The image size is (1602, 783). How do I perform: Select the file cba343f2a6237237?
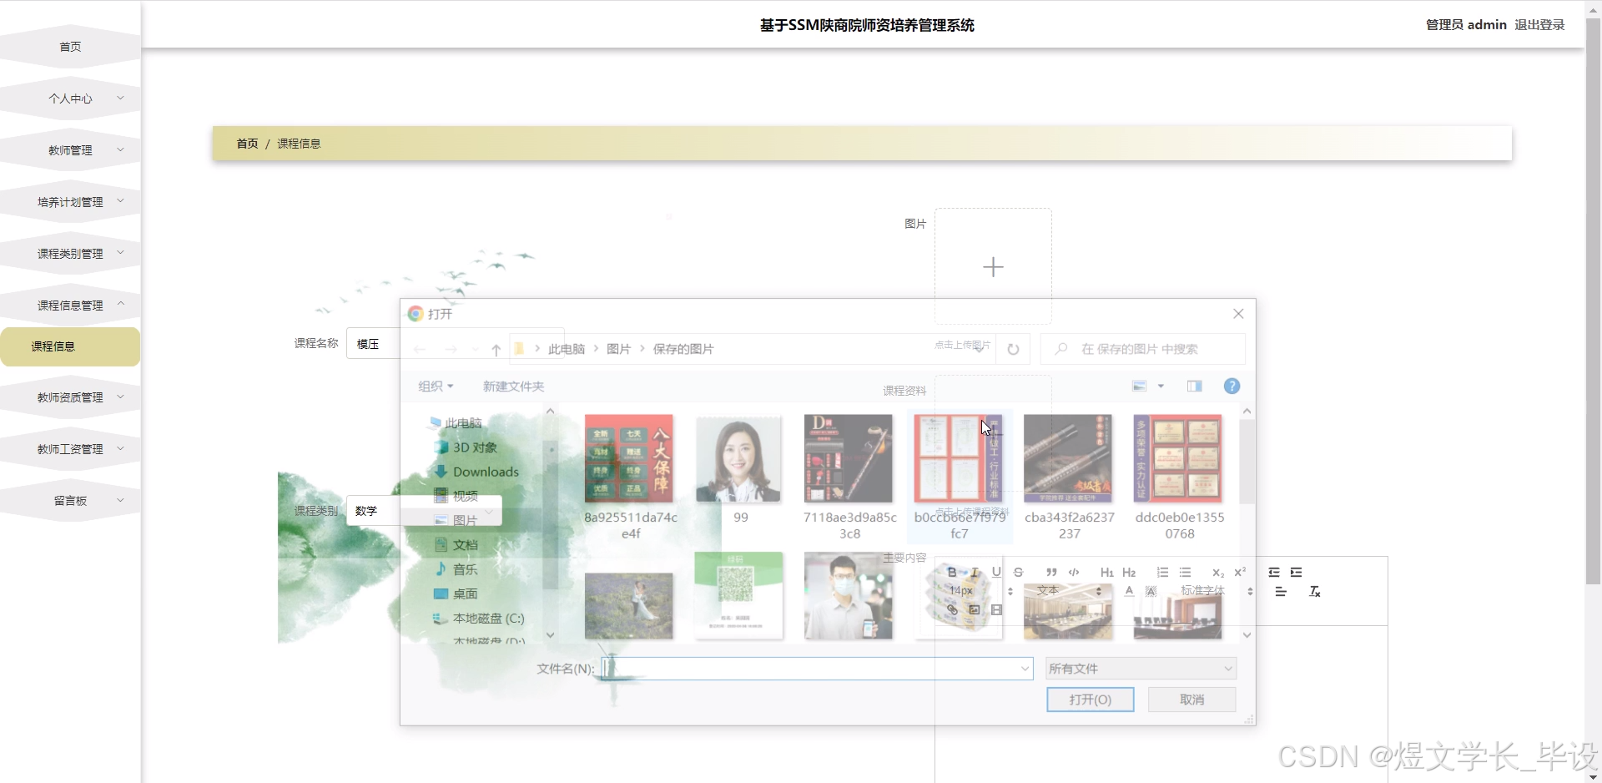(x=1069, y=477)
